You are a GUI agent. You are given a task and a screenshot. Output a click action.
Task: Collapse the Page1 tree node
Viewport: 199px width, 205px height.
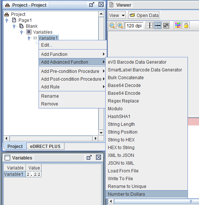pos(7,20)
